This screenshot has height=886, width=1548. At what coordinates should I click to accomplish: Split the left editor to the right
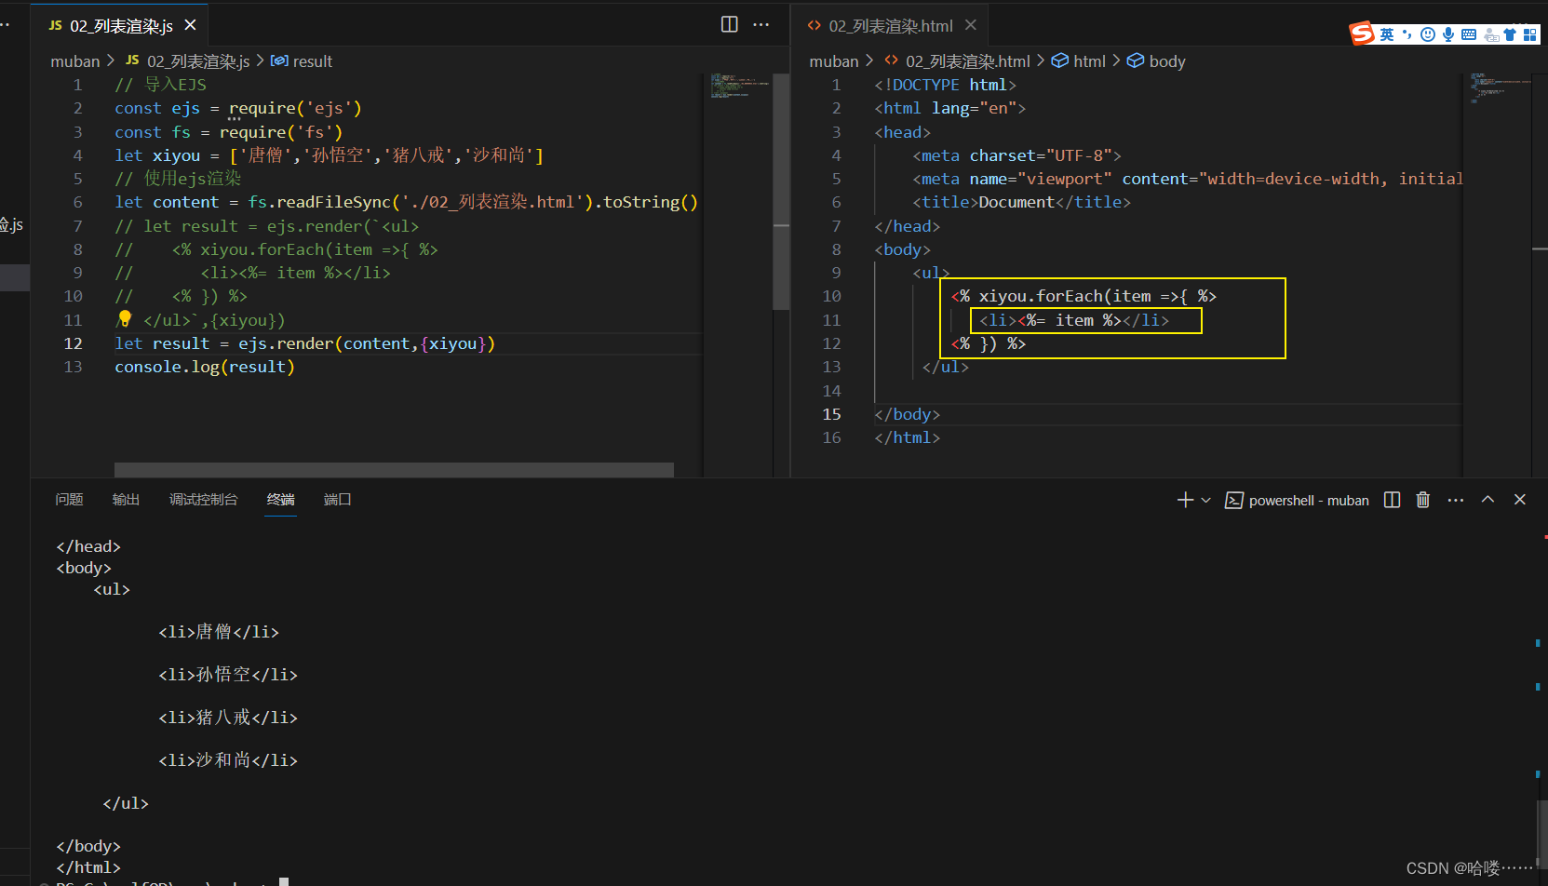coord(730,24)
